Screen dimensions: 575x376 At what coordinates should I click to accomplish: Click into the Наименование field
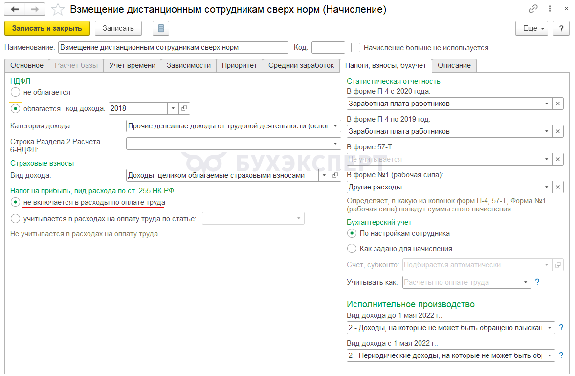pyautogui.click(x=173, y=47)
